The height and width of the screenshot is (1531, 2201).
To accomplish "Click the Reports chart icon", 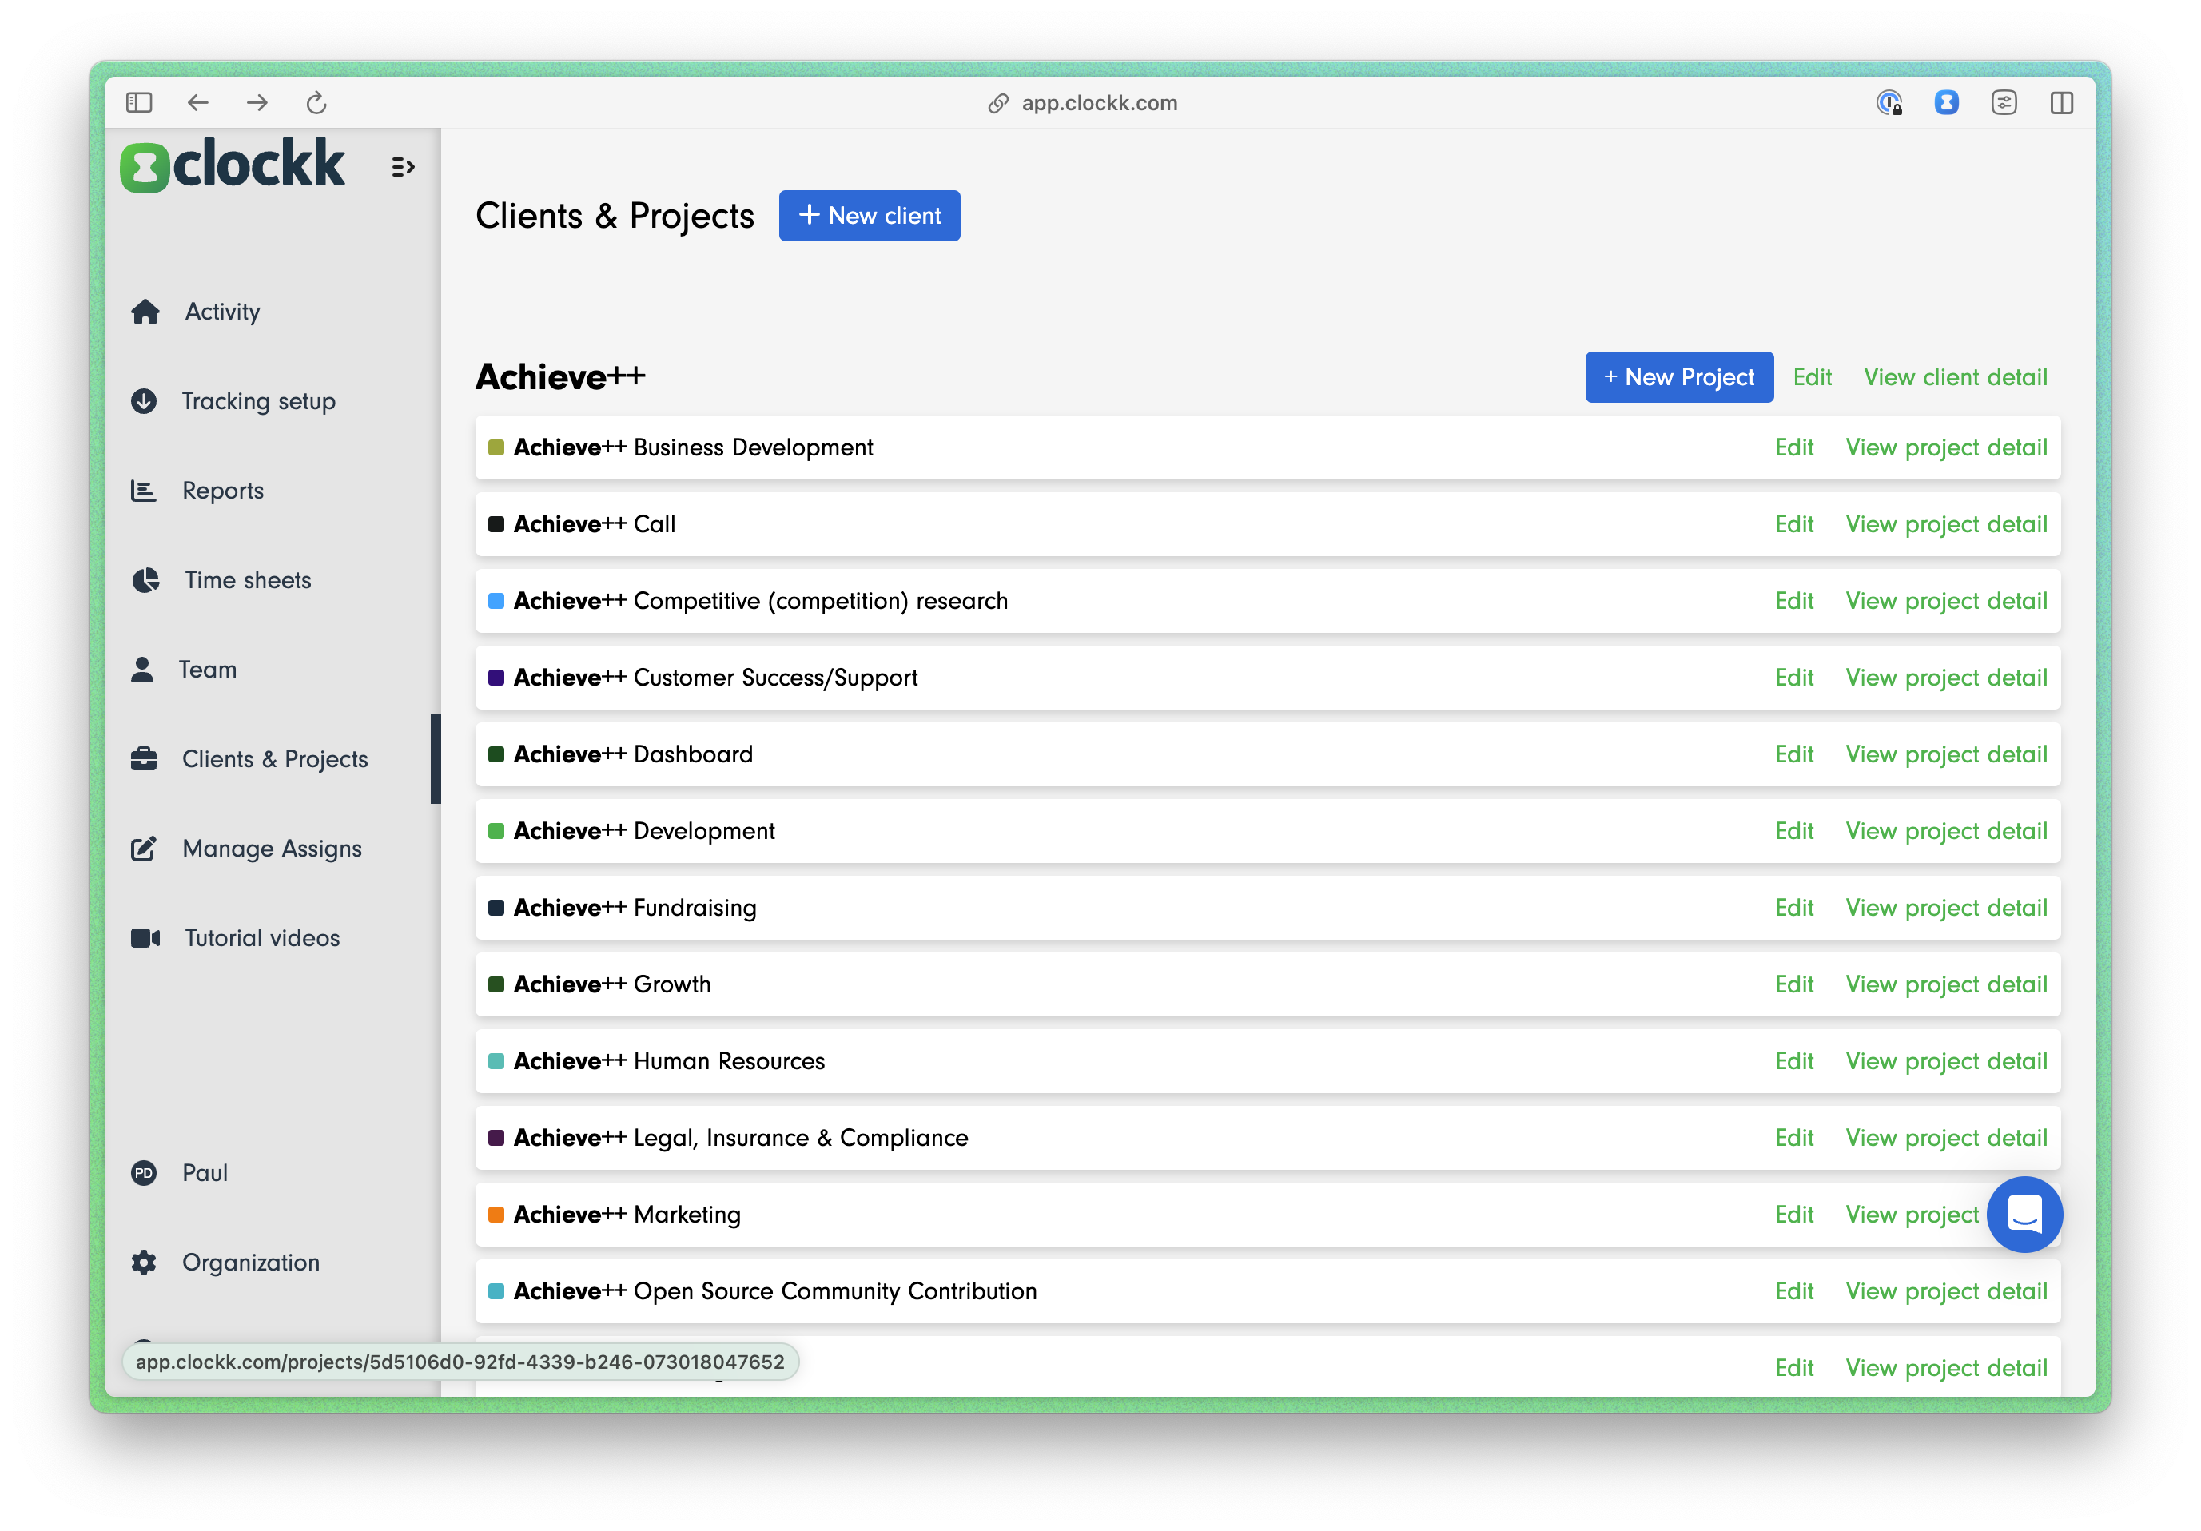I will 144,491.
